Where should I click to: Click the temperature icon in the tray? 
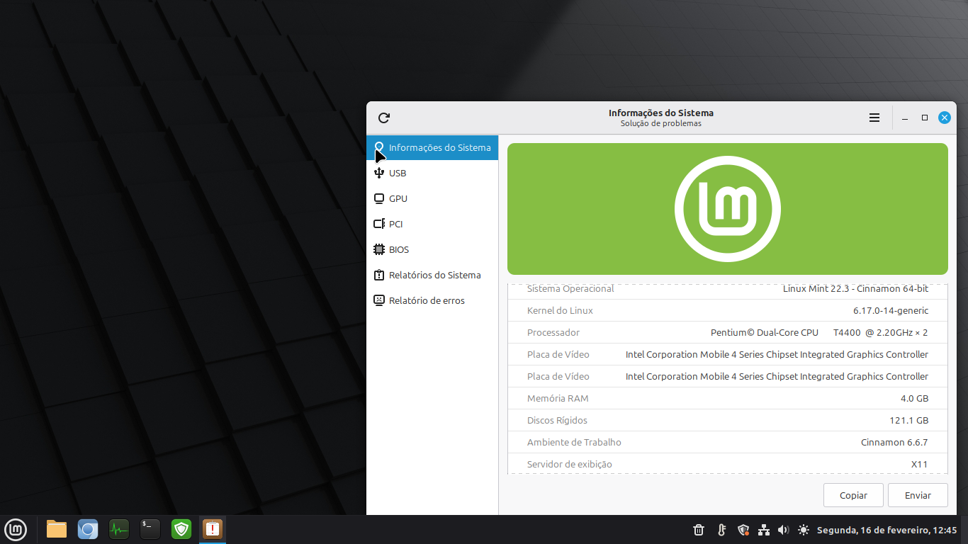(721, 530)
